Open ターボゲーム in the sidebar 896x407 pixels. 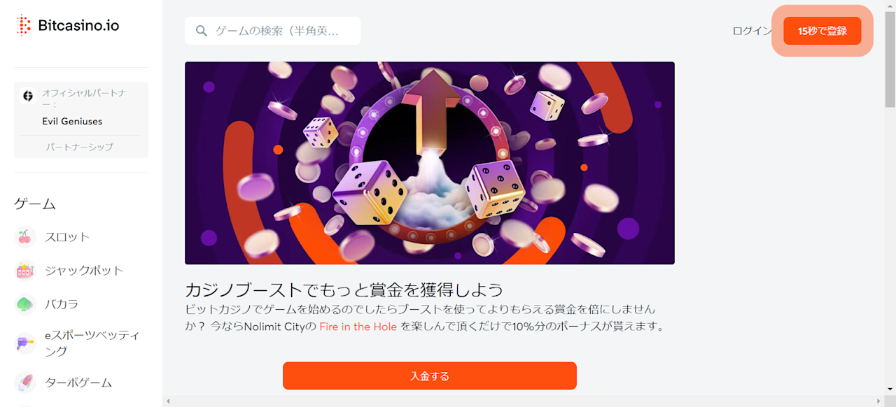tap(78, 383)
